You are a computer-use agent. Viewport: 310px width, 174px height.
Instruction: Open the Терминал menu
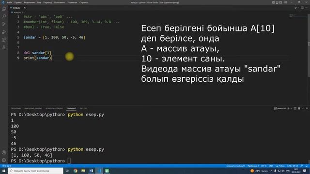(72, 2)
